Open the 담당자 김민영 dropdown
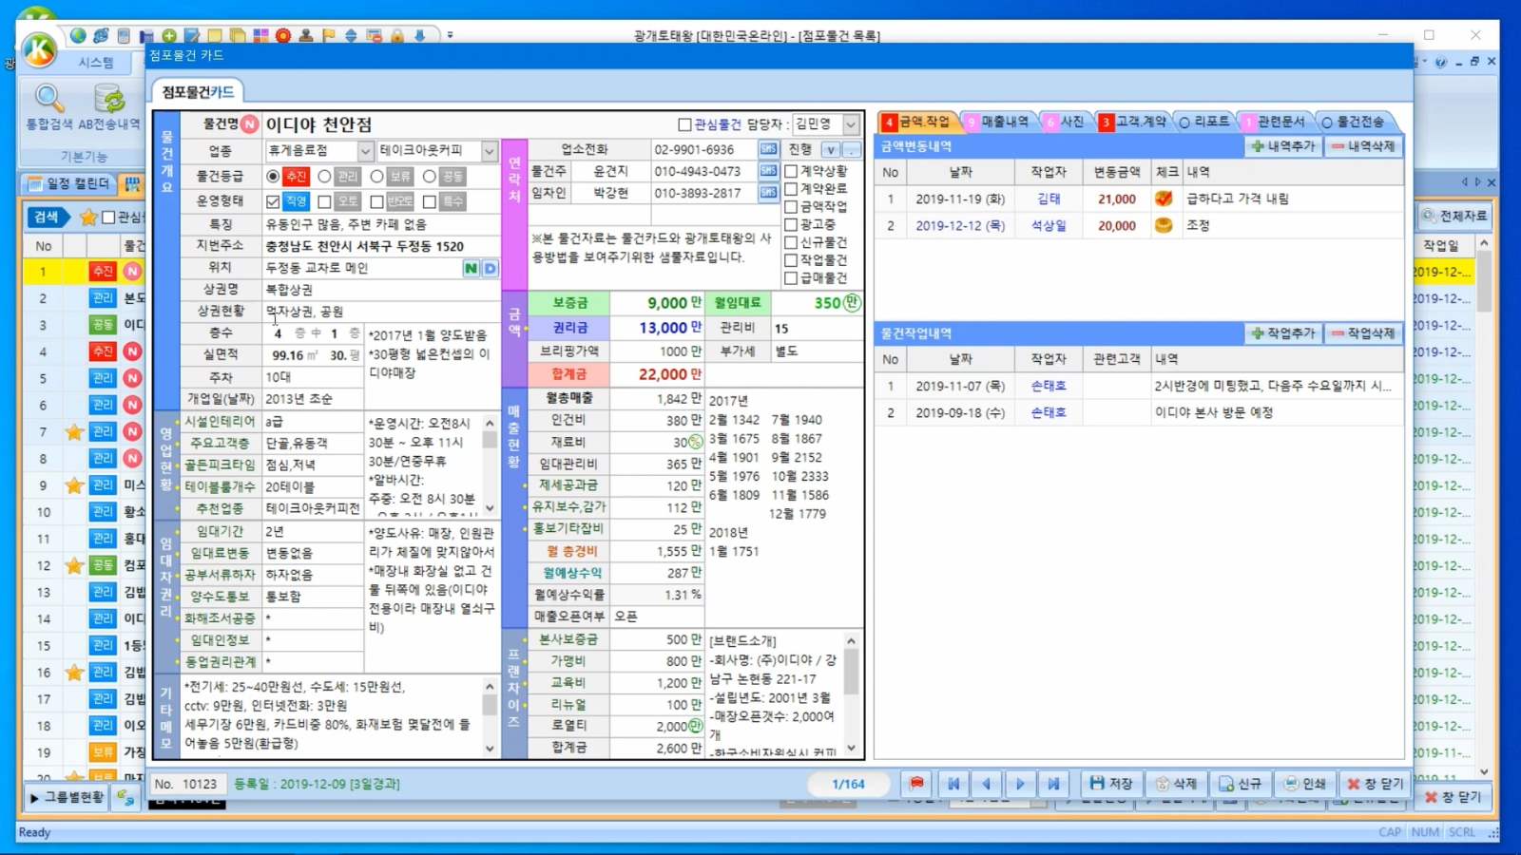Screen dimensions: 1521x855 pos(851,124)
